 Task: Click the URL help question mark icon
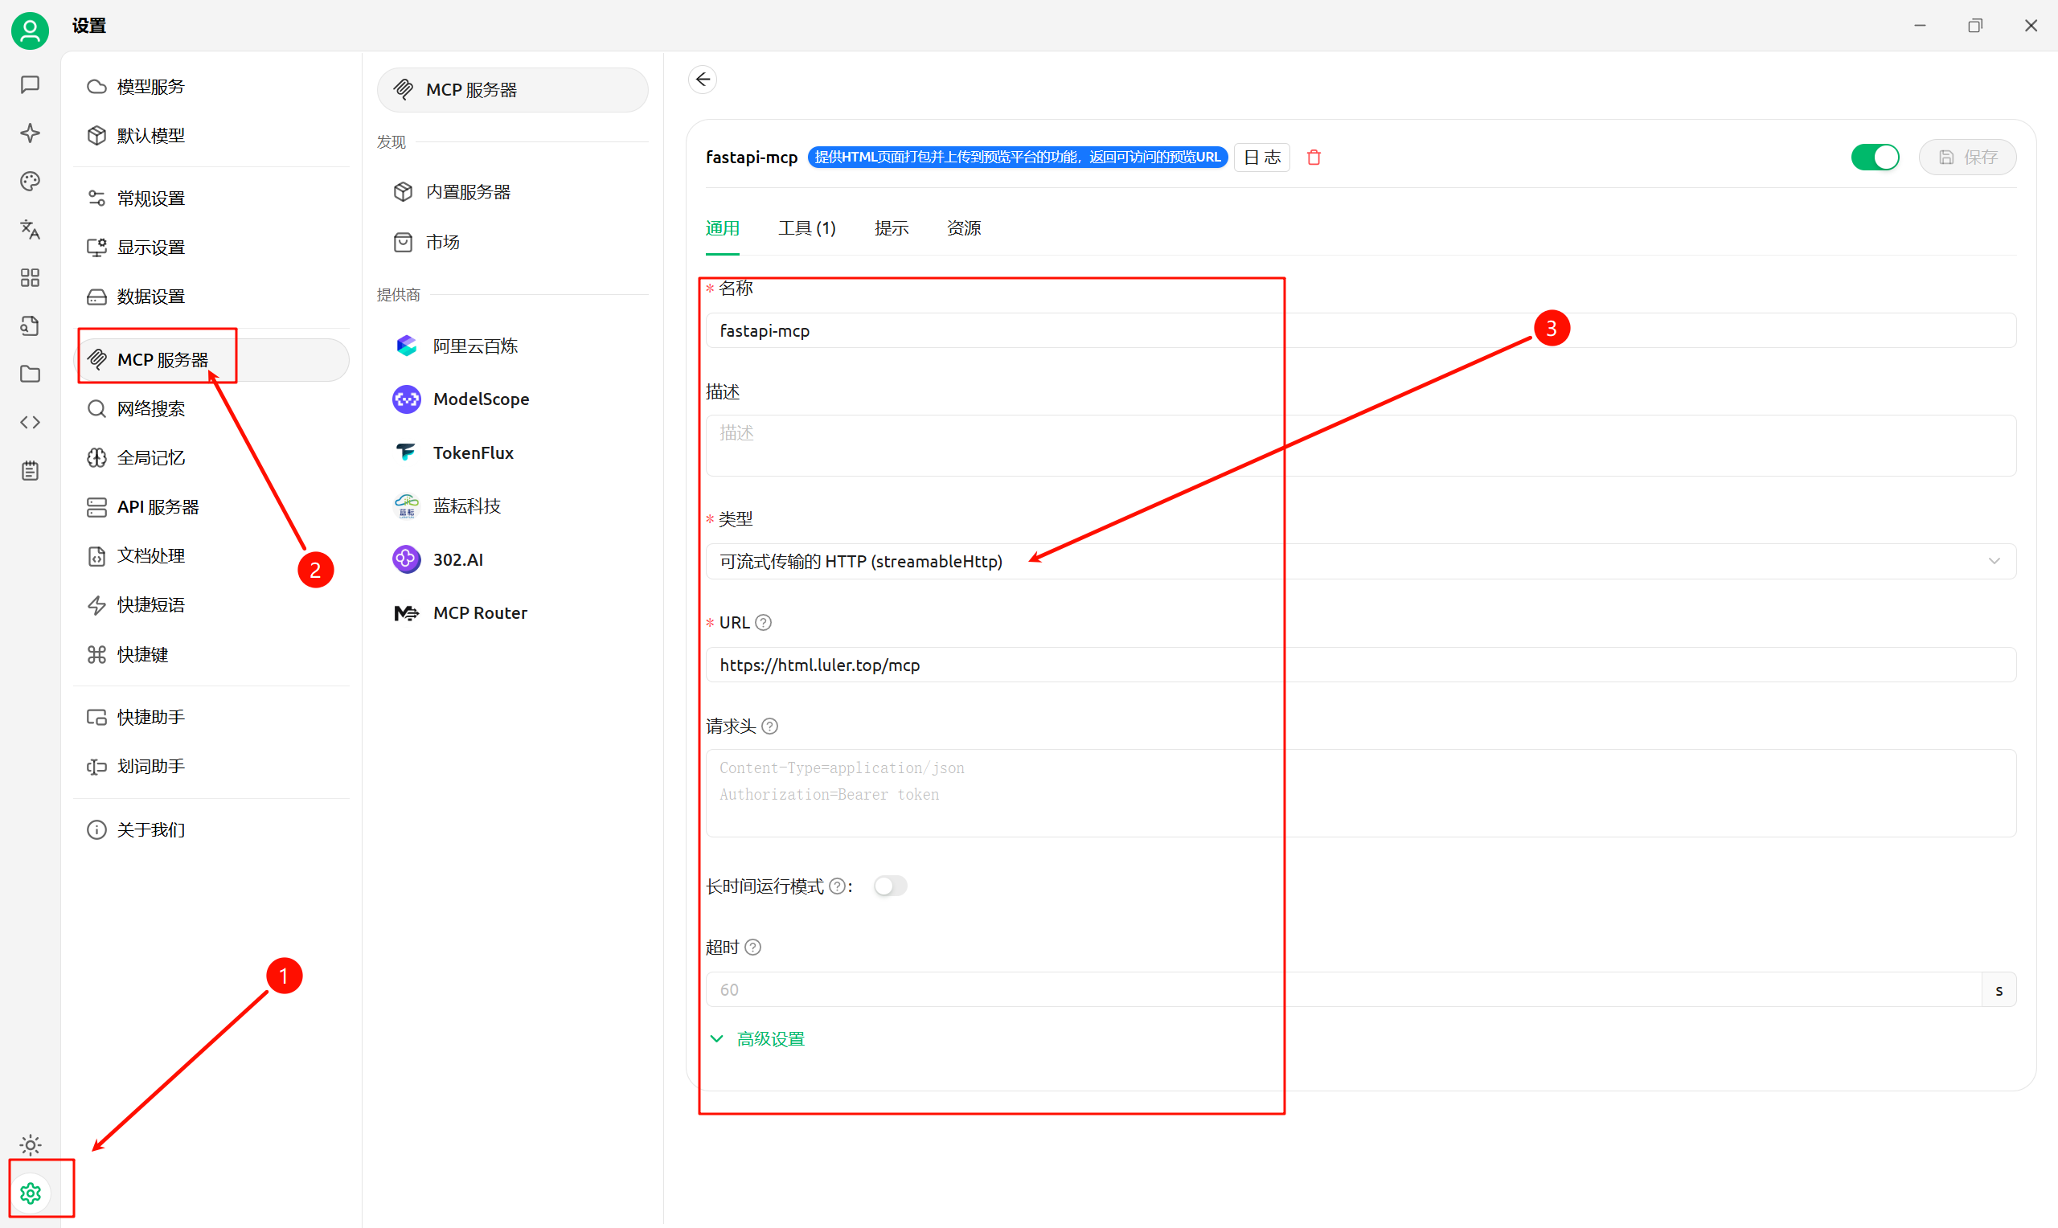point(764,622)
